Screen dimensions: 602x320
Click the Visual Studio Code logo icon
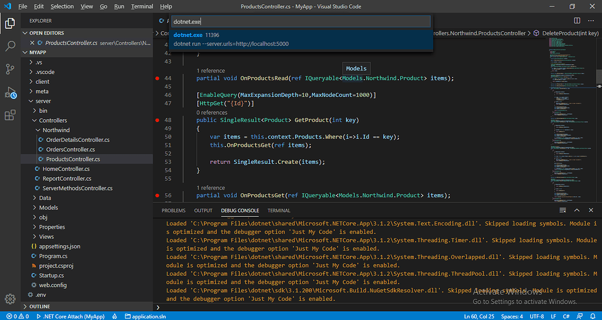pos(8,6)
